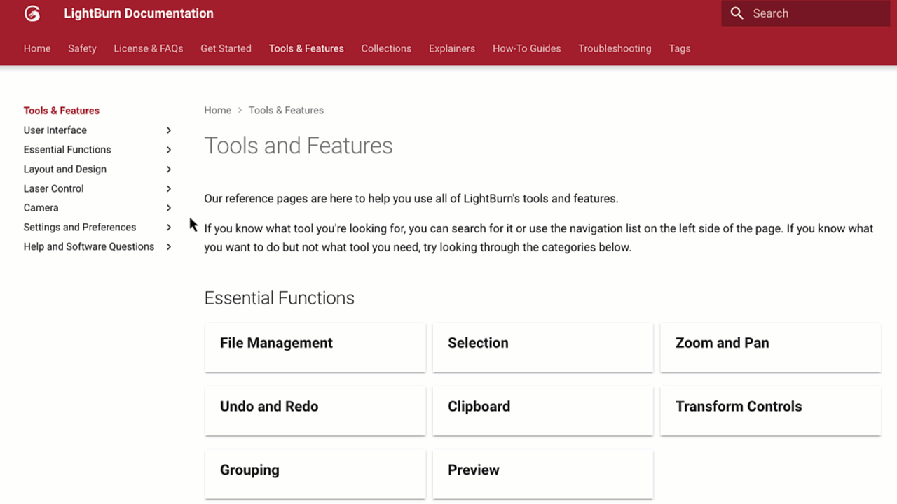
Task: Click the search magnifier icon
Action: (x=737, y=13)
